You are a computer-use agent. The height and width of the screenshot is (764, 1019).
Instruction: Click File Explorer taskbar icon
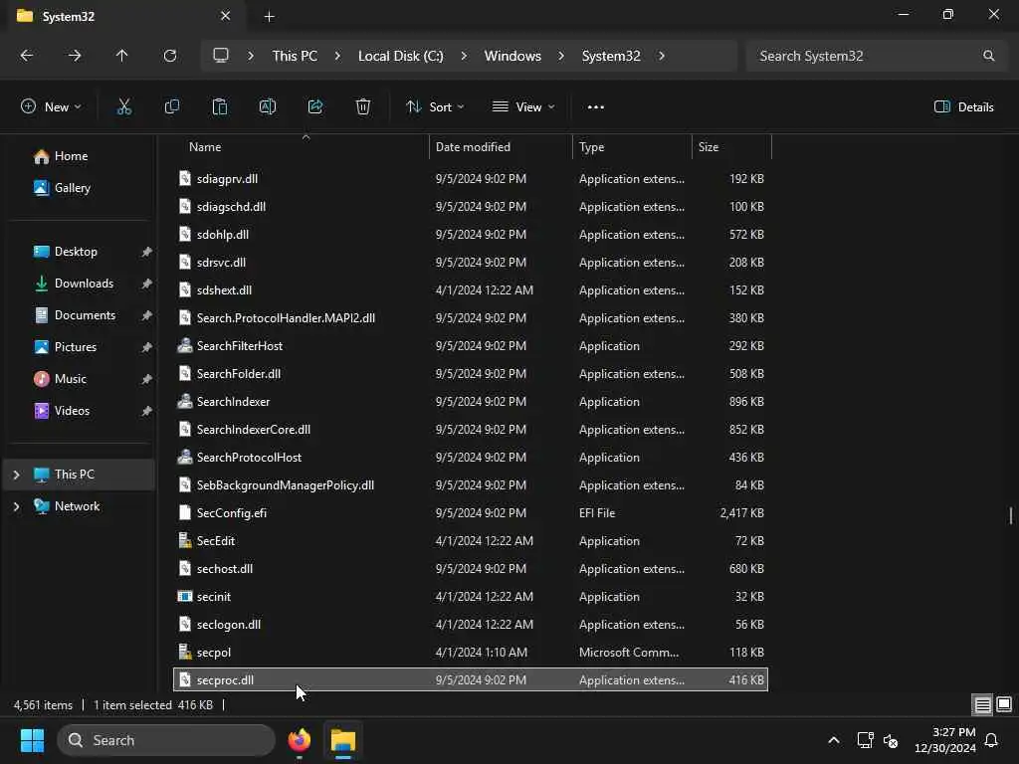pyautogui.click(x=343, y=740)
